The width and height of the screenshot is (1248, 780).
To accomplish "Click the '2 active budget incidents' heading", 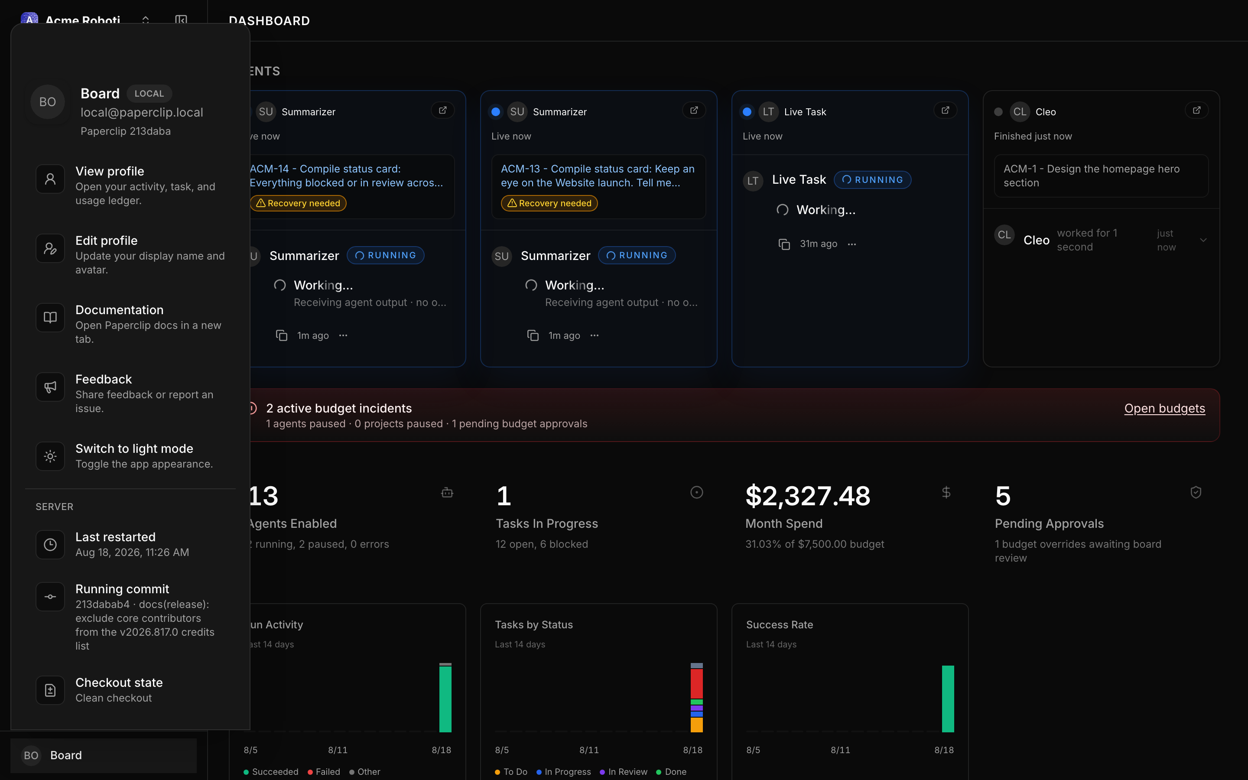I will tap(339, 408).
